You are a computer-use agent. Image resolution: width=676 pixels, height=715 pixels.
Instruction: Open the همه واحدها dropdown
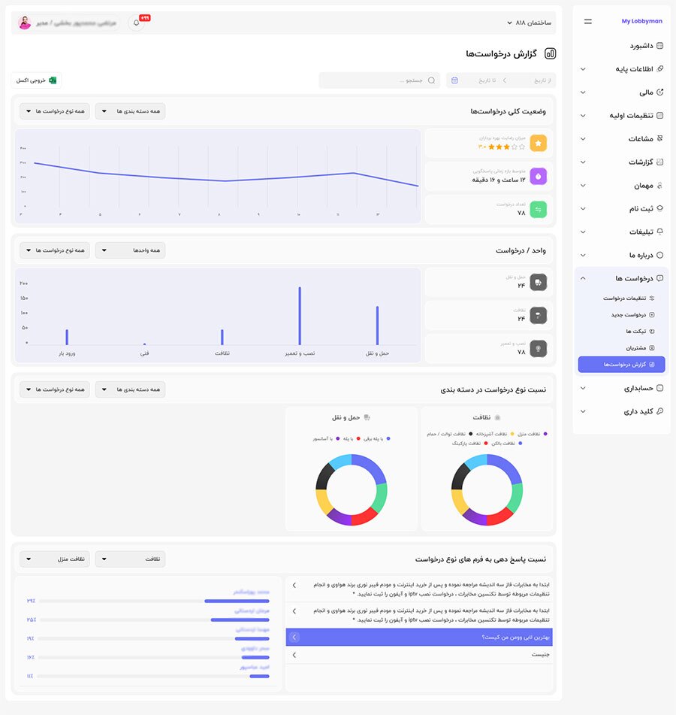click(130, 250)
